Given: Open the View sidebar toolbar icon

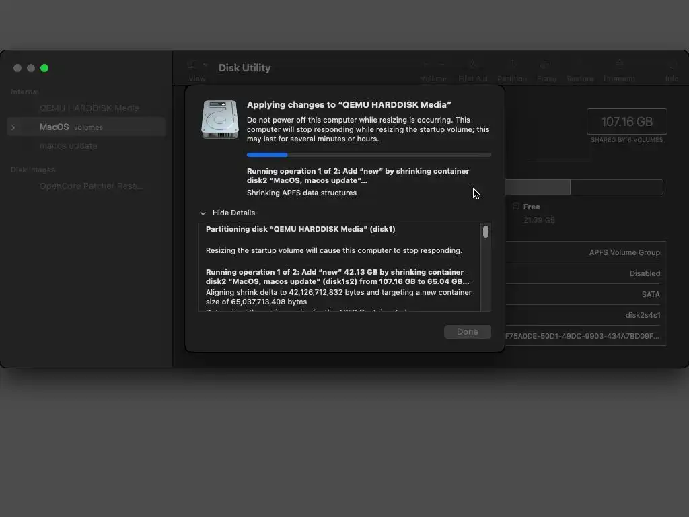Looking at the screenshot, I should click(192, 65).
